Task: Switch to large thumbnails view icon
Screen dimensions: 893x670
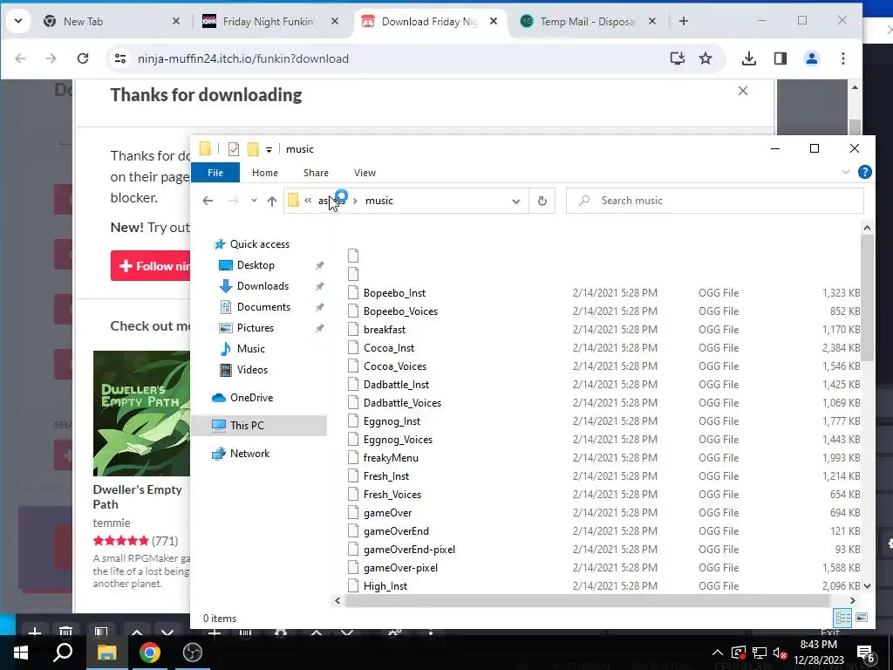Action: pyautogui.click(x=862, y=618)
